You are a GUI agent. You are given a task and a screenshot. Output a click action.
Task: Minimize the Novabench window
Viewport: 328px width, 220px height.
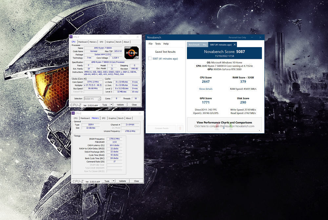252,37
